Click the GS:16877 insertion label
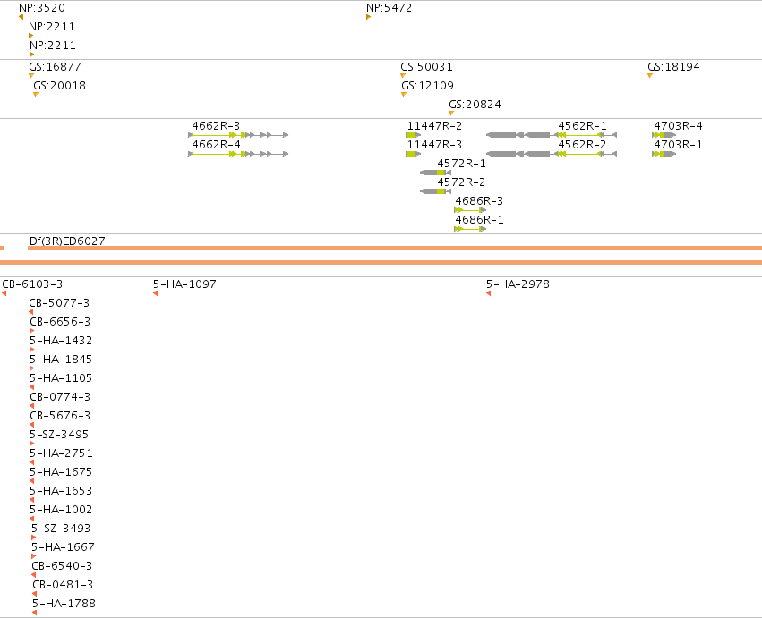This screenshot has height=618, width=762. 55,66
